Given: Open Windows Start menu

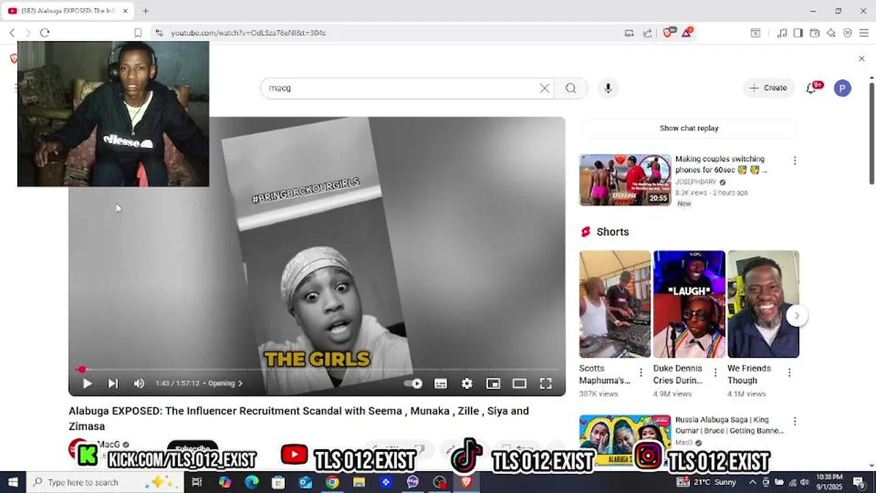Looking at the screenshot, I should (13, 482).
